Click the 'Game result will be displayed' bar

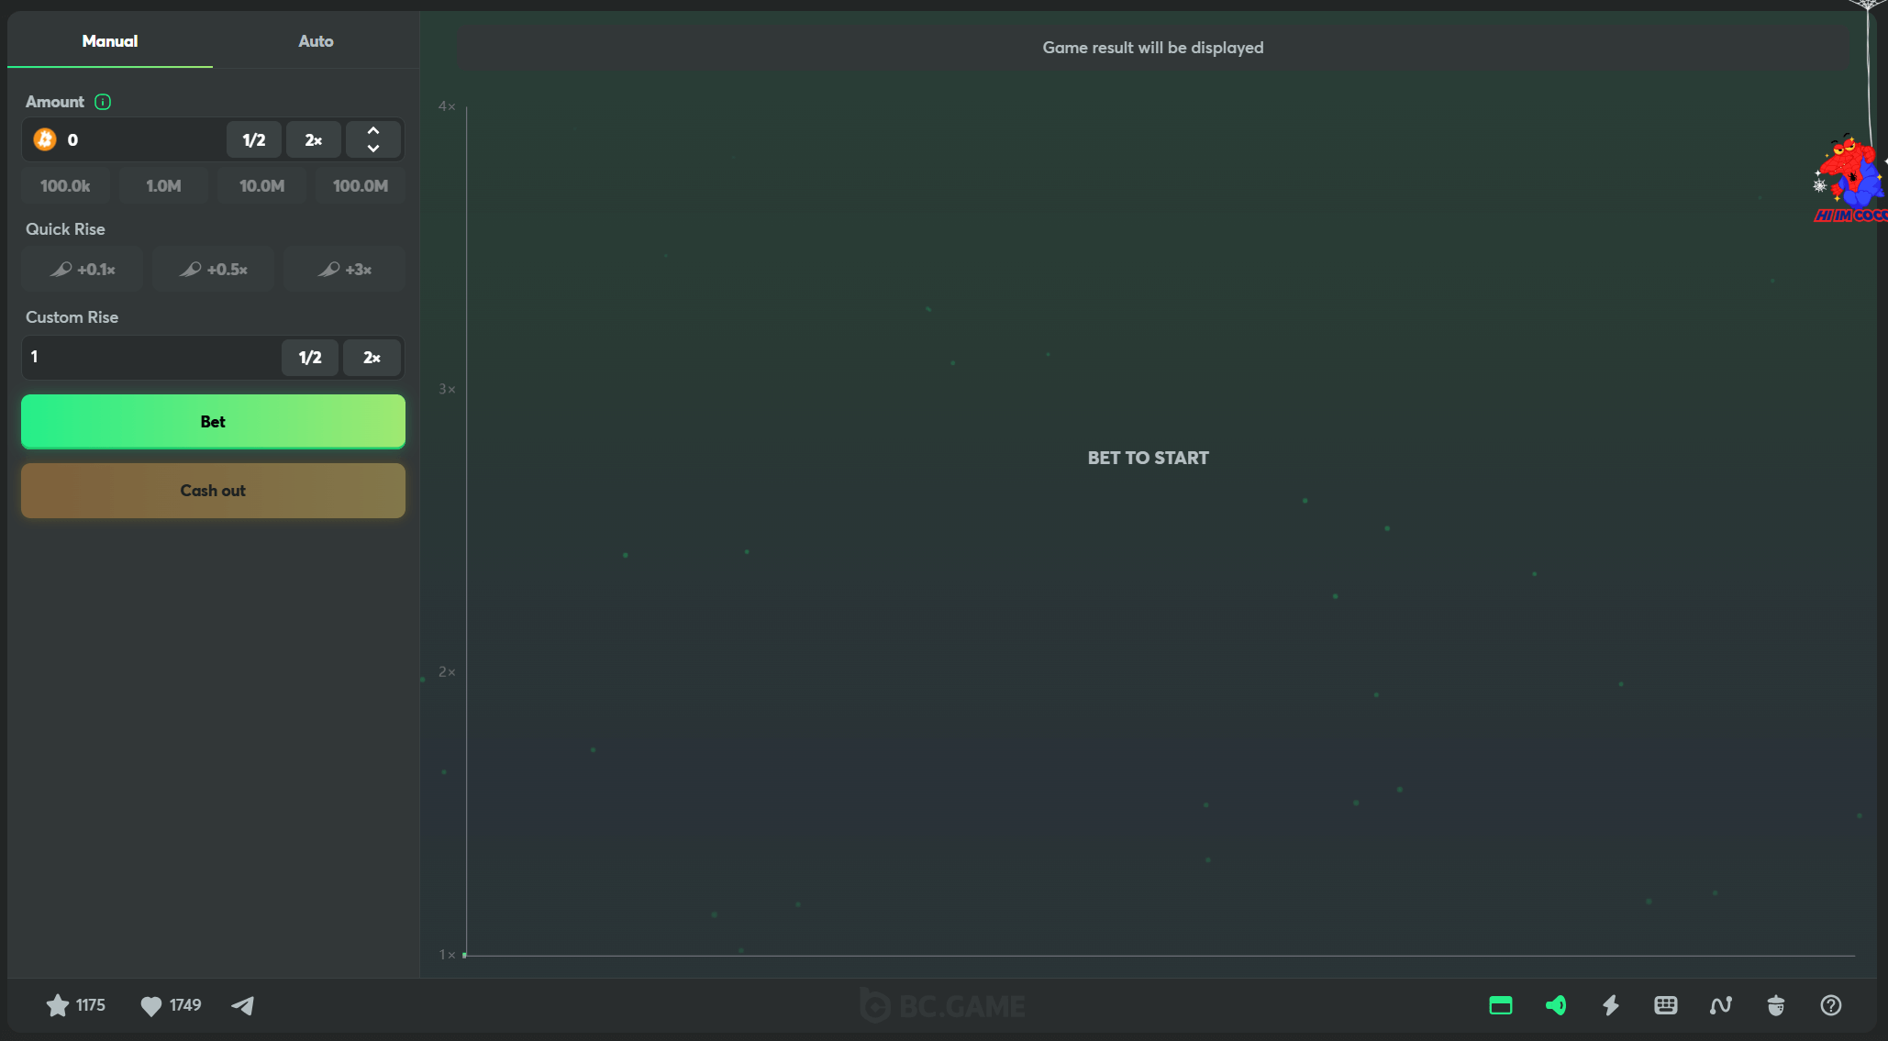pos(1153,48)
